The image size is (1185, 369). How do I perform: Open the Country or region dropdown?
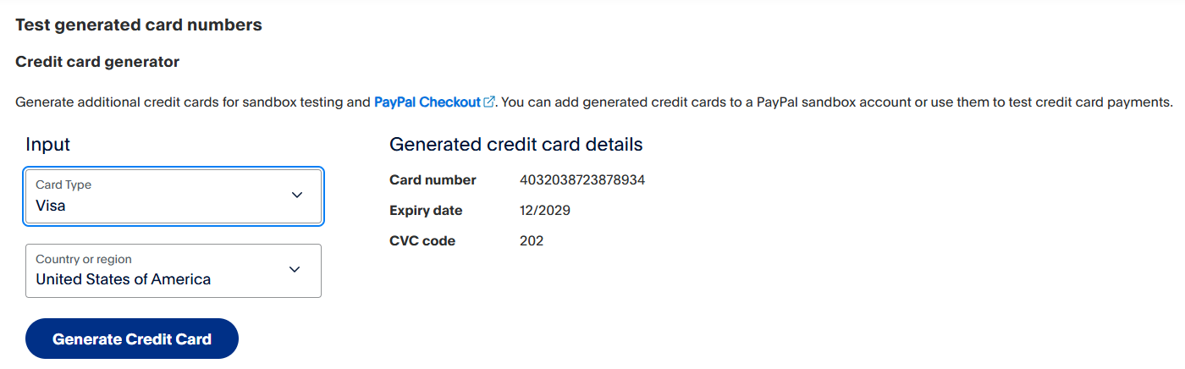174,271
